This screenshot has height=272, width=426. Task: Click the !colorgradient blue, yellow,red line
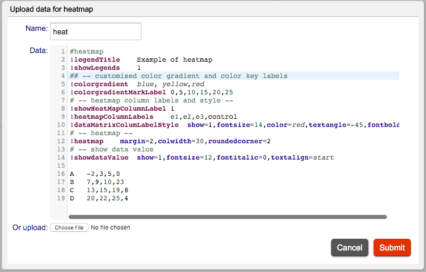[137, 84]
